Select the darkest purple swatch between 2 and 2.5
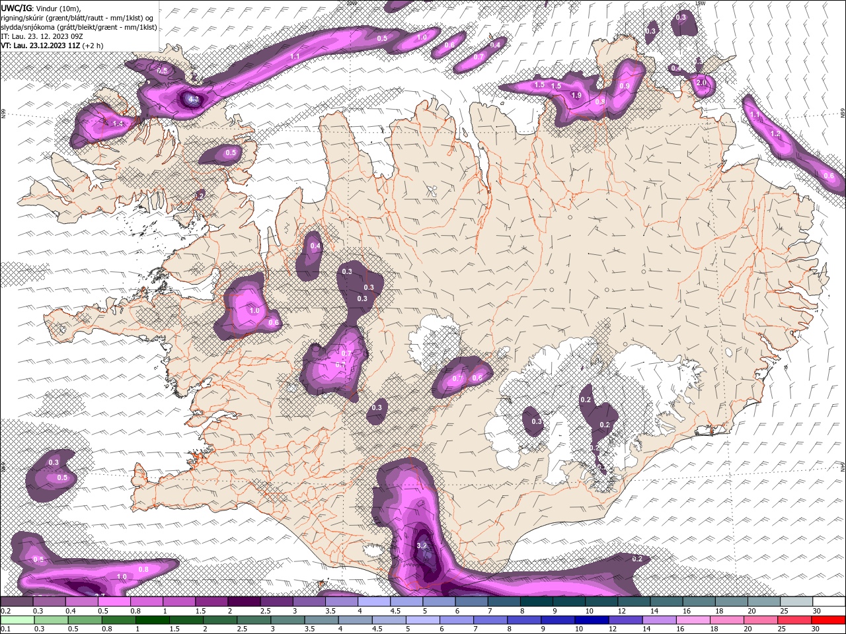Viewport: 846px width, 634px height. point(244,602)
